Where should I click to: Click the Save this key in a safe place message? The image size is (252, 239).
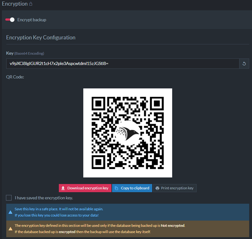59,209
